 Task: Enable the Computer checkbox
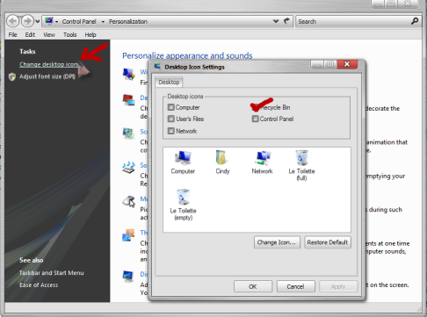point(171,107)
